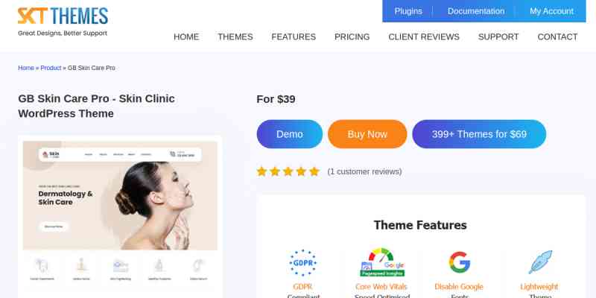Go to My Account
The image size is (596, 298).
[x=551, y=11]
